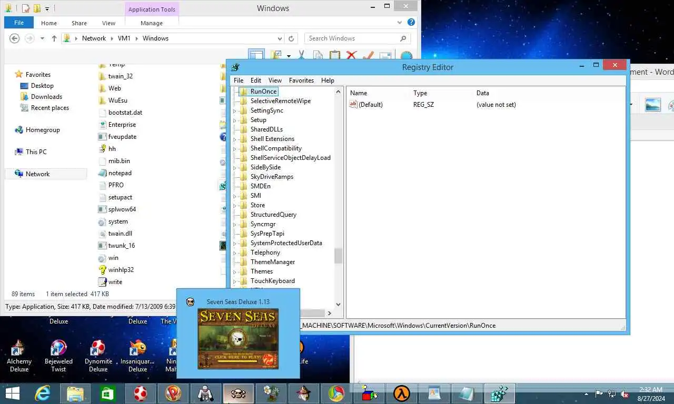Switch to Word document taskbar icon
The width and height of the screenshot is (674, 404).
[x=434, y=393]
